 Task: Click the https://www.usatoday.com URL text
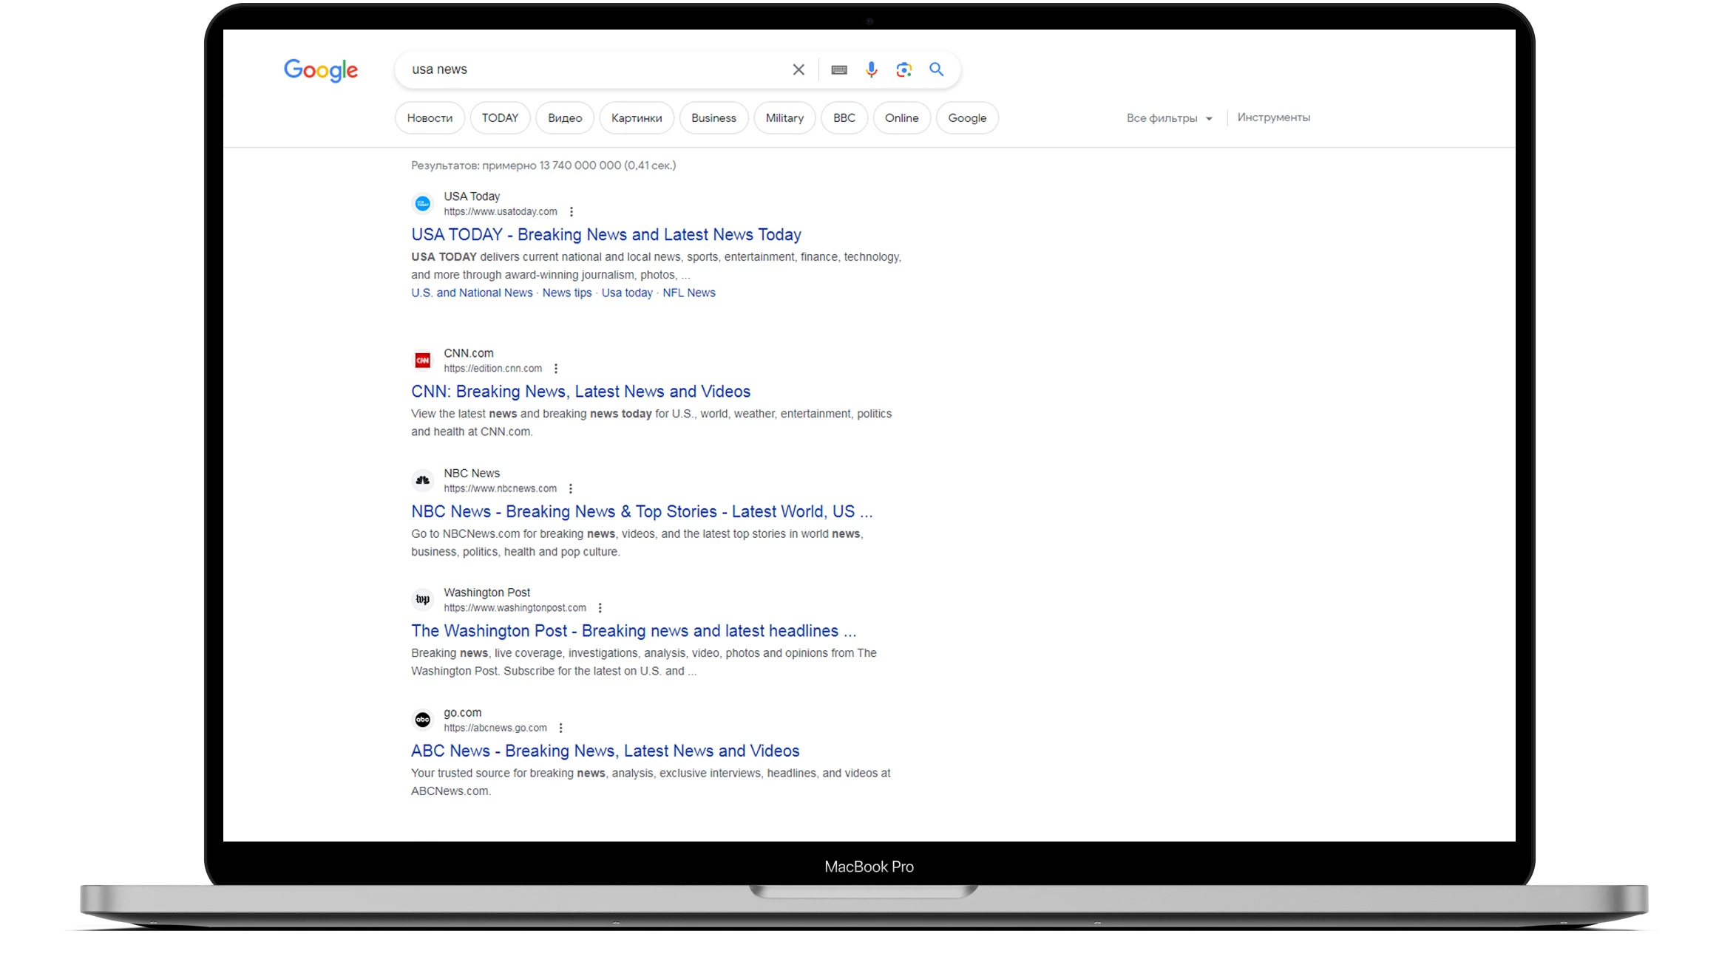pos(501,212)
